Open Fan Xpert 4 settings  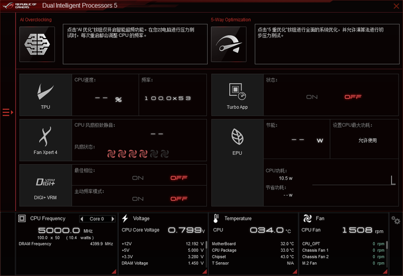(45, 140)
